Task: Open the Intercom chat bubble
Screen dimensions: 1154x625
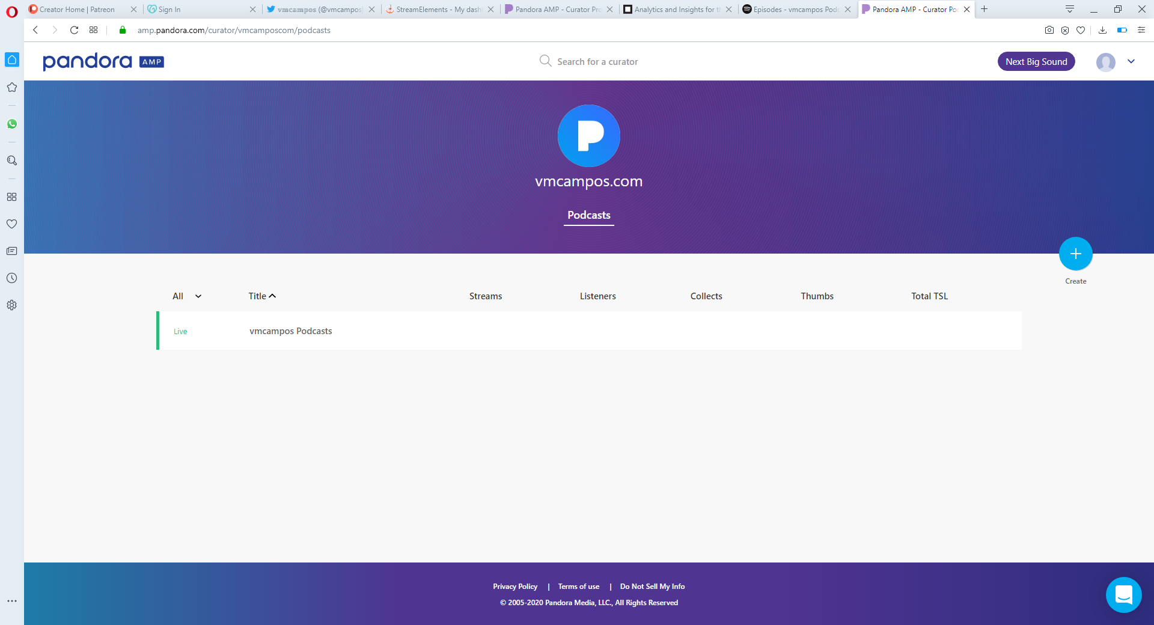Action: pos(1124,595)
